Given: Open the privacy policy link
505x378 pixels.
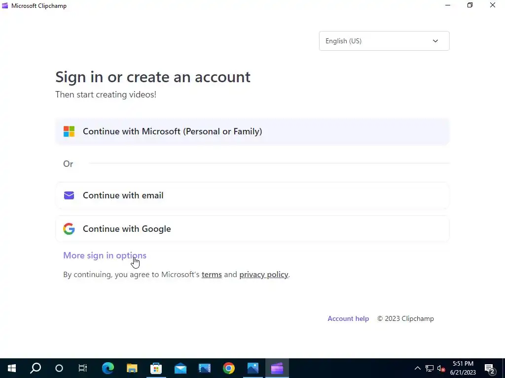Looking at the screenshot, I should [x=264, y=275].
